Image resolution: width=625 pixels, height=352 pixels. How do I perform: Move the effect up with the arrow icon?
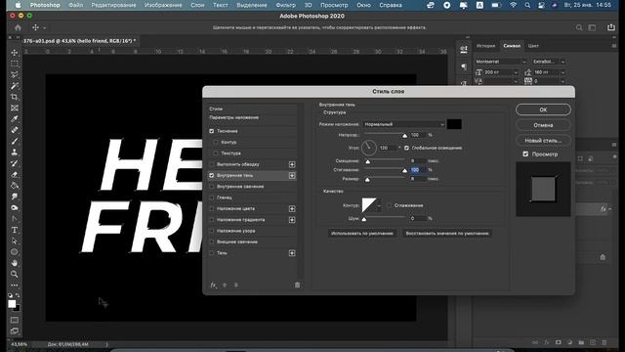[x=225, y=285]
